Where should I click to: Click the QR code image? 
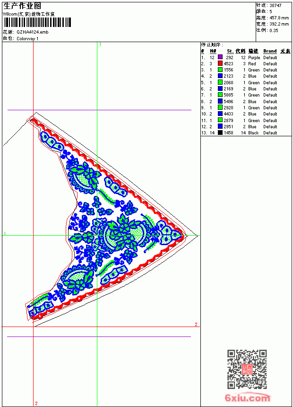[247, 369]
